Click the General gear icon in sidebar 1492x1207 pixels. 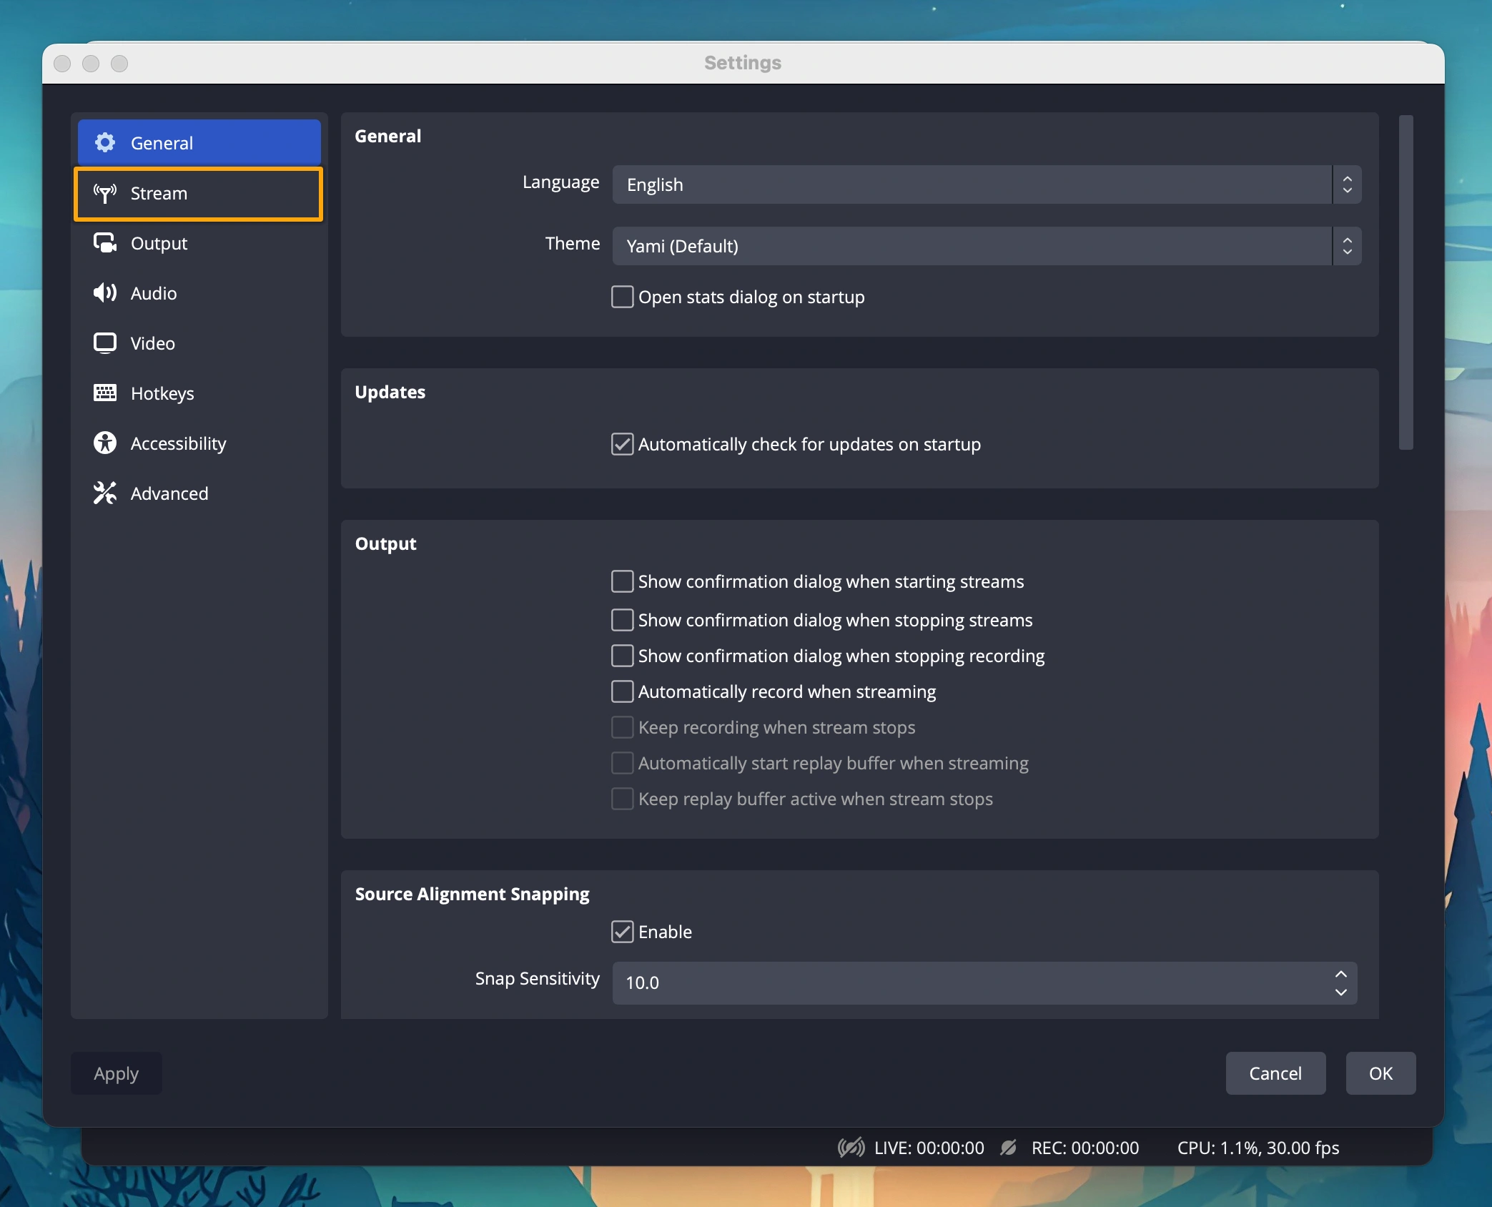tap(105, 143)
